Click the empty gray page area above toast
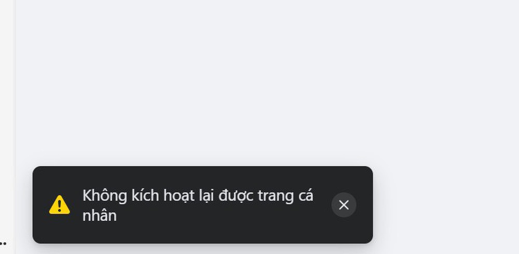 click(x=265, y=83)
